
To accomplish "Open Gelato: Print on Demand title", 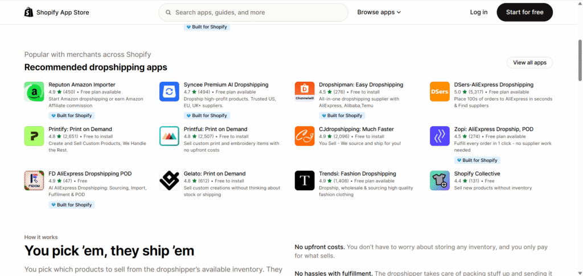I will (x=215, y=174).
